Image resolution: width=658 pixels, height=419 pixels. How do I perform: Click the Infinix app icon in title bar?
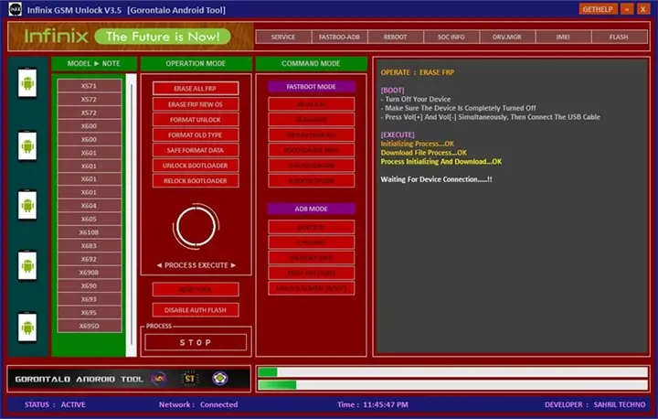[16, 9]
